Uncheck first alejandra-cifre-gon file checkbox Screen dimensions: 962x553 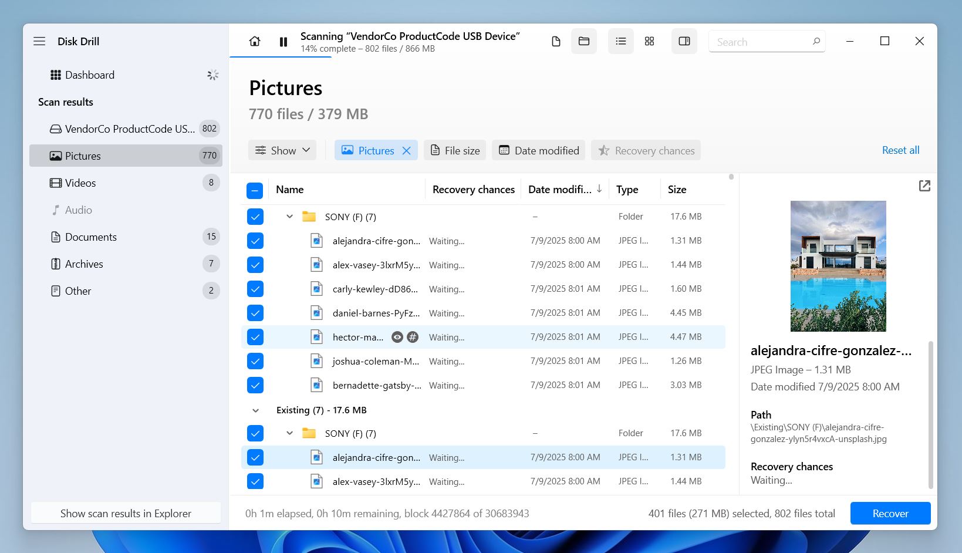[x=255, y=241]
